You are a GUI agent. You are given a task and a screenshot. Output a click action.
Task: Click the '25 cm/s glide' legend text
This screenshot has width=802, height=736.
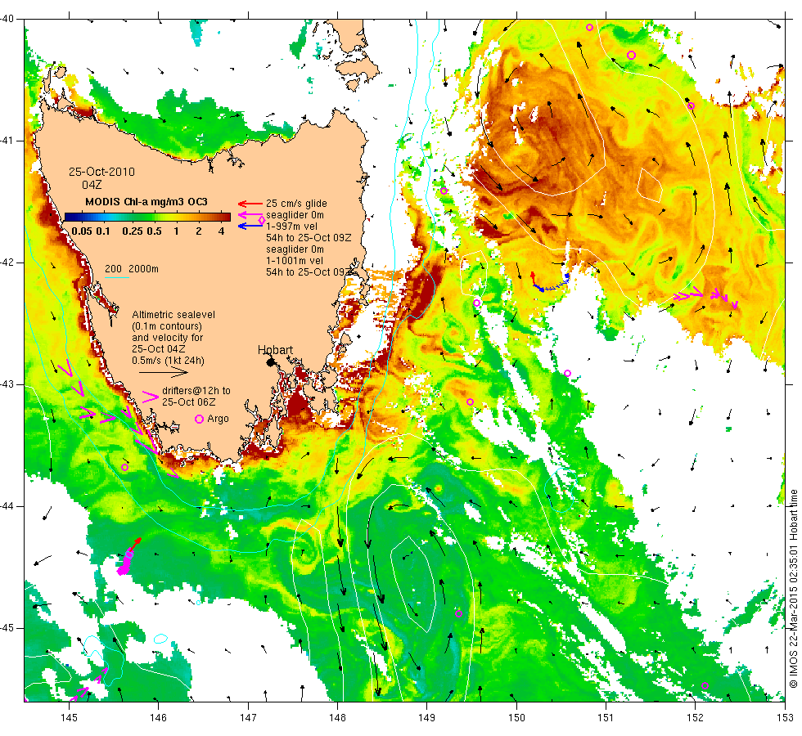[296, 204]
